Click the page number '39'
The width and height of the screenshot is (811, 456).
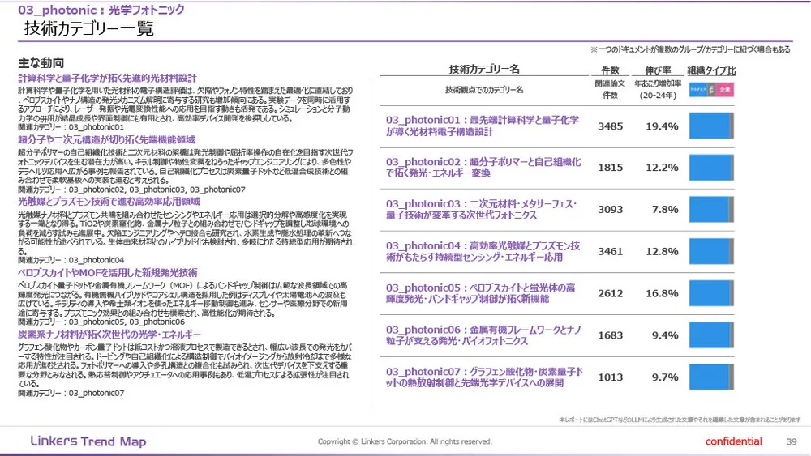click(792, 441)
